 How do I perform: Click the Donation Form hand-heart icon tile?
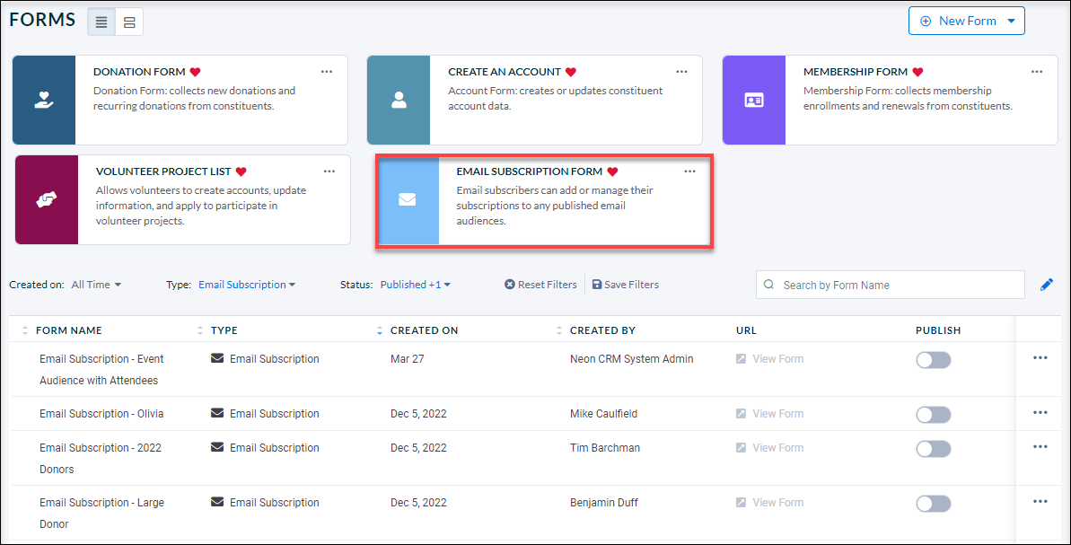click(44, 101)
